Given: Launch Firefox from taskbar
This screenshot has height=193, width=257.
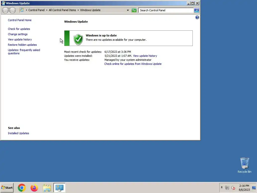Looking at the screenshot, I should click(34, 188).
